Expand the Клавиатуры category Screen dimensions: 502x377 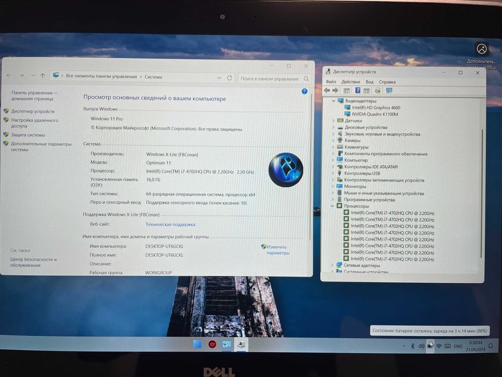(333, 147)
